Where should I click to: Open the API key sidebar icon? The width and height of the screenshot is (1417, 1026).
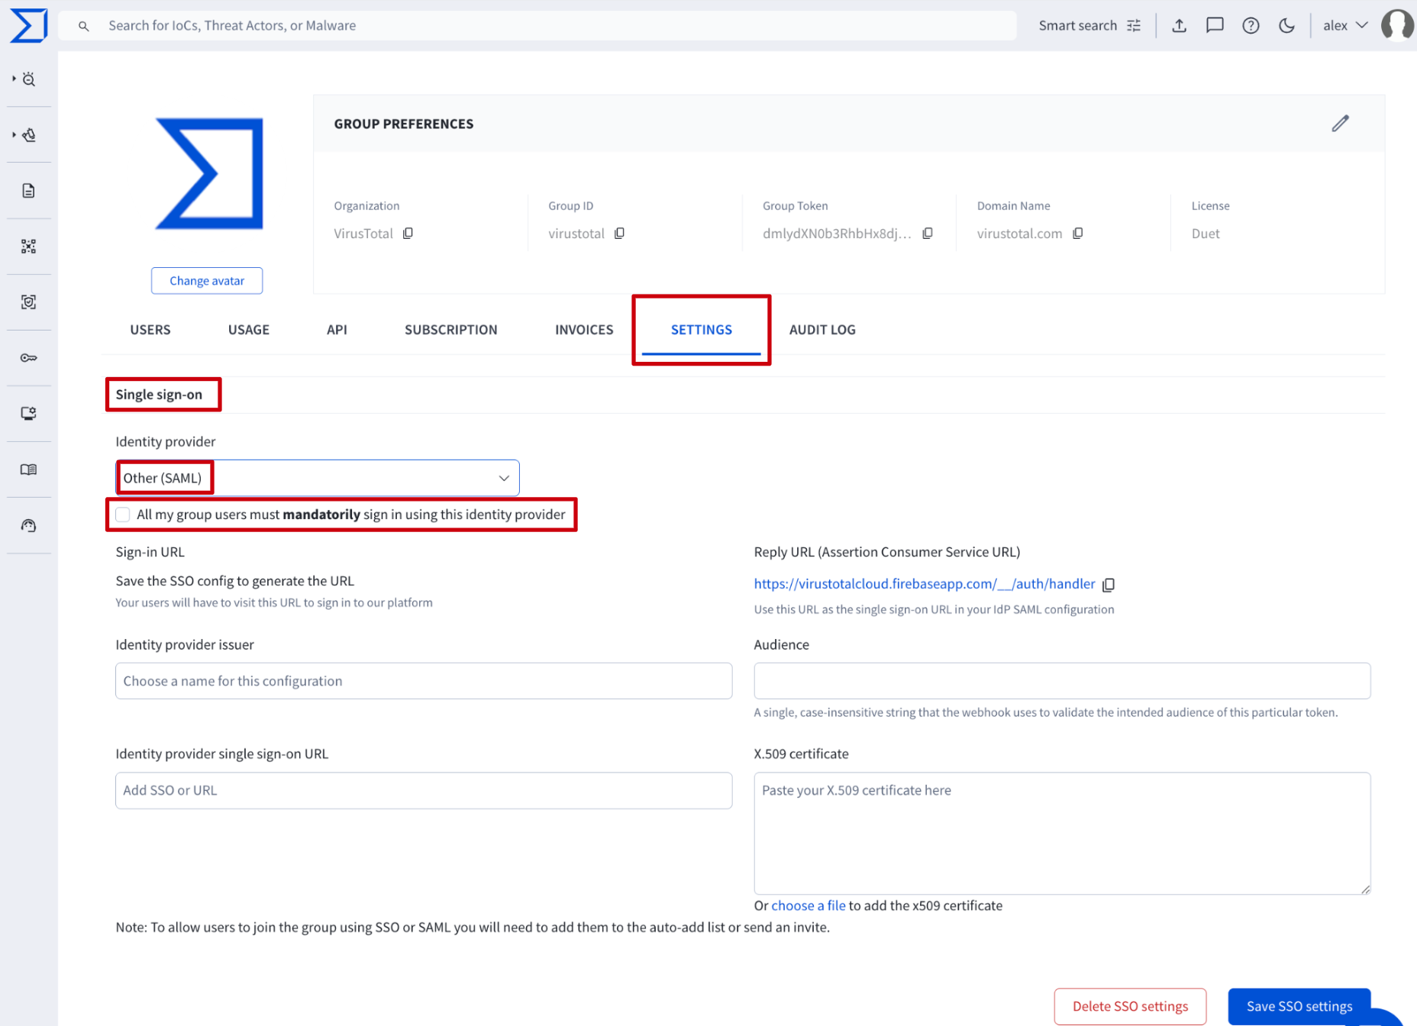[29, 358]
